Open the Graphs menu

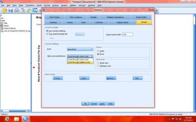pos(64,5)
